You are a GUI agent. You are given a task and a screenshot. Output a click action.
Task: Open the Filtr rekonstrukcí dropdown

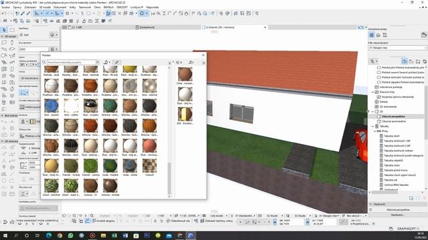pyautogui.click(x=397, y=48)
